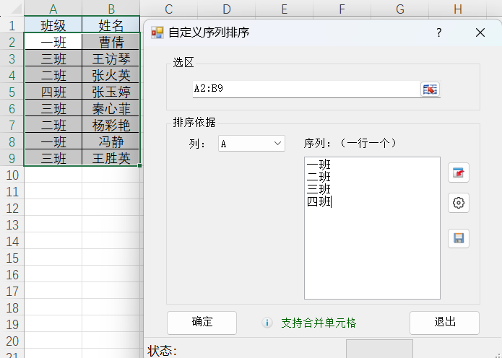Image resolution: width=502 pixels, height=358 pixels.
Task: Open the gear settings icon beside the sequence box
Action: [459, 203]
